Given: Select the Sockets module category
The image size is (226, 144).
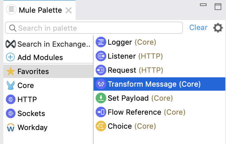Looking at the screenshot, I should click(31, 113).
